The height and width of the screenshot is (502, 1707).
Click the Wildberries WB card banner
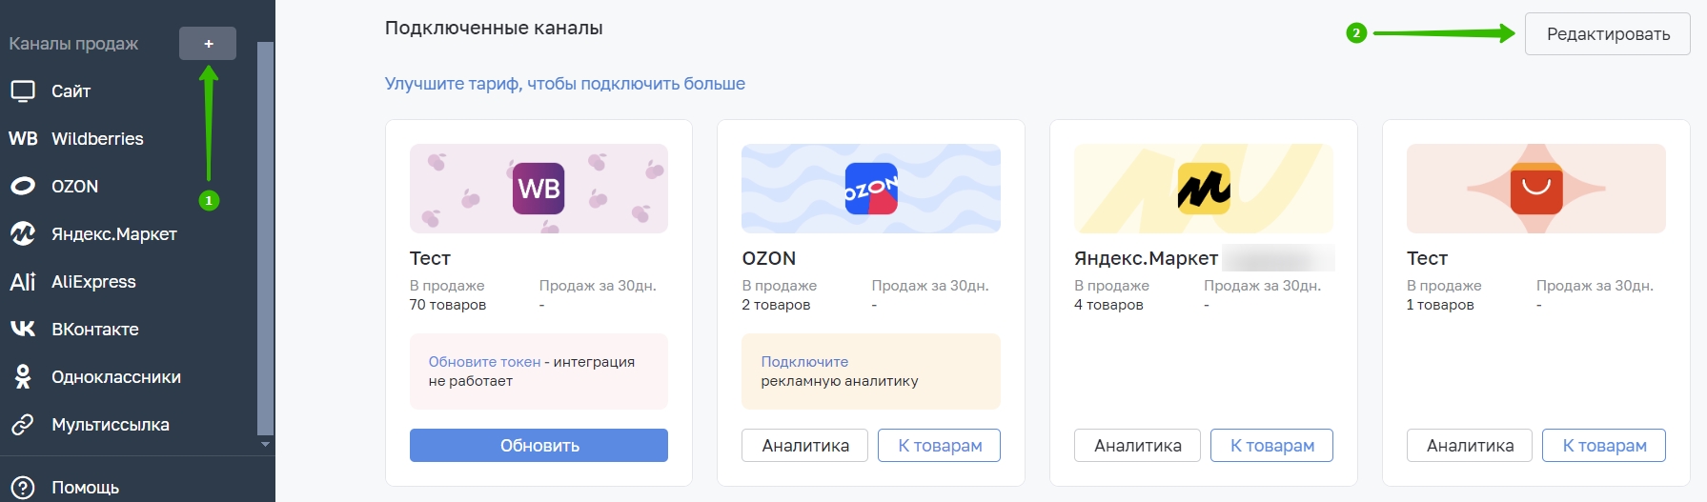[x=539, y=189]
